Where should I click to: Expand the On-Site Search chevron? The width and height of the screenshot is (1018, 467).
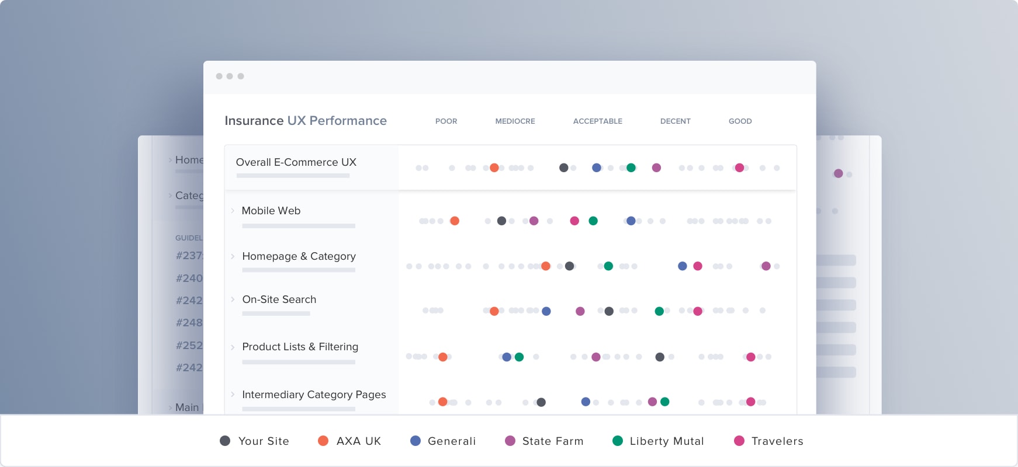pyautogui.click(x=233, y=299)
